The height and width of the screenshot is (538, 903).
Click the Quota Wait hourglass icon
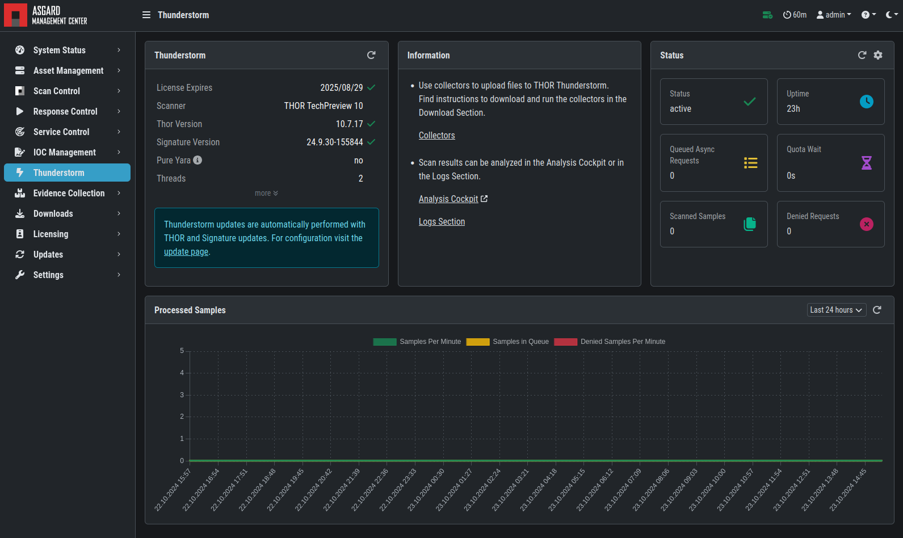point(867,163)
